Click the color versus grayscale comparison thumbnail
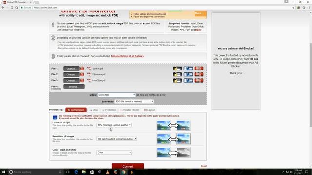The image size is (312, 175). coord(174,153)
